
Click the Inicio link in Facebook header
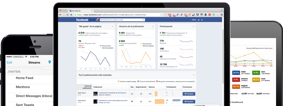194,20
